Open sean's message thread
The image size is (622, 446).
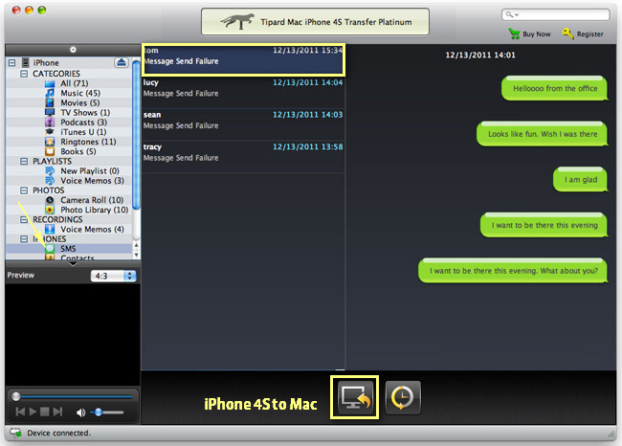point(243,124)
